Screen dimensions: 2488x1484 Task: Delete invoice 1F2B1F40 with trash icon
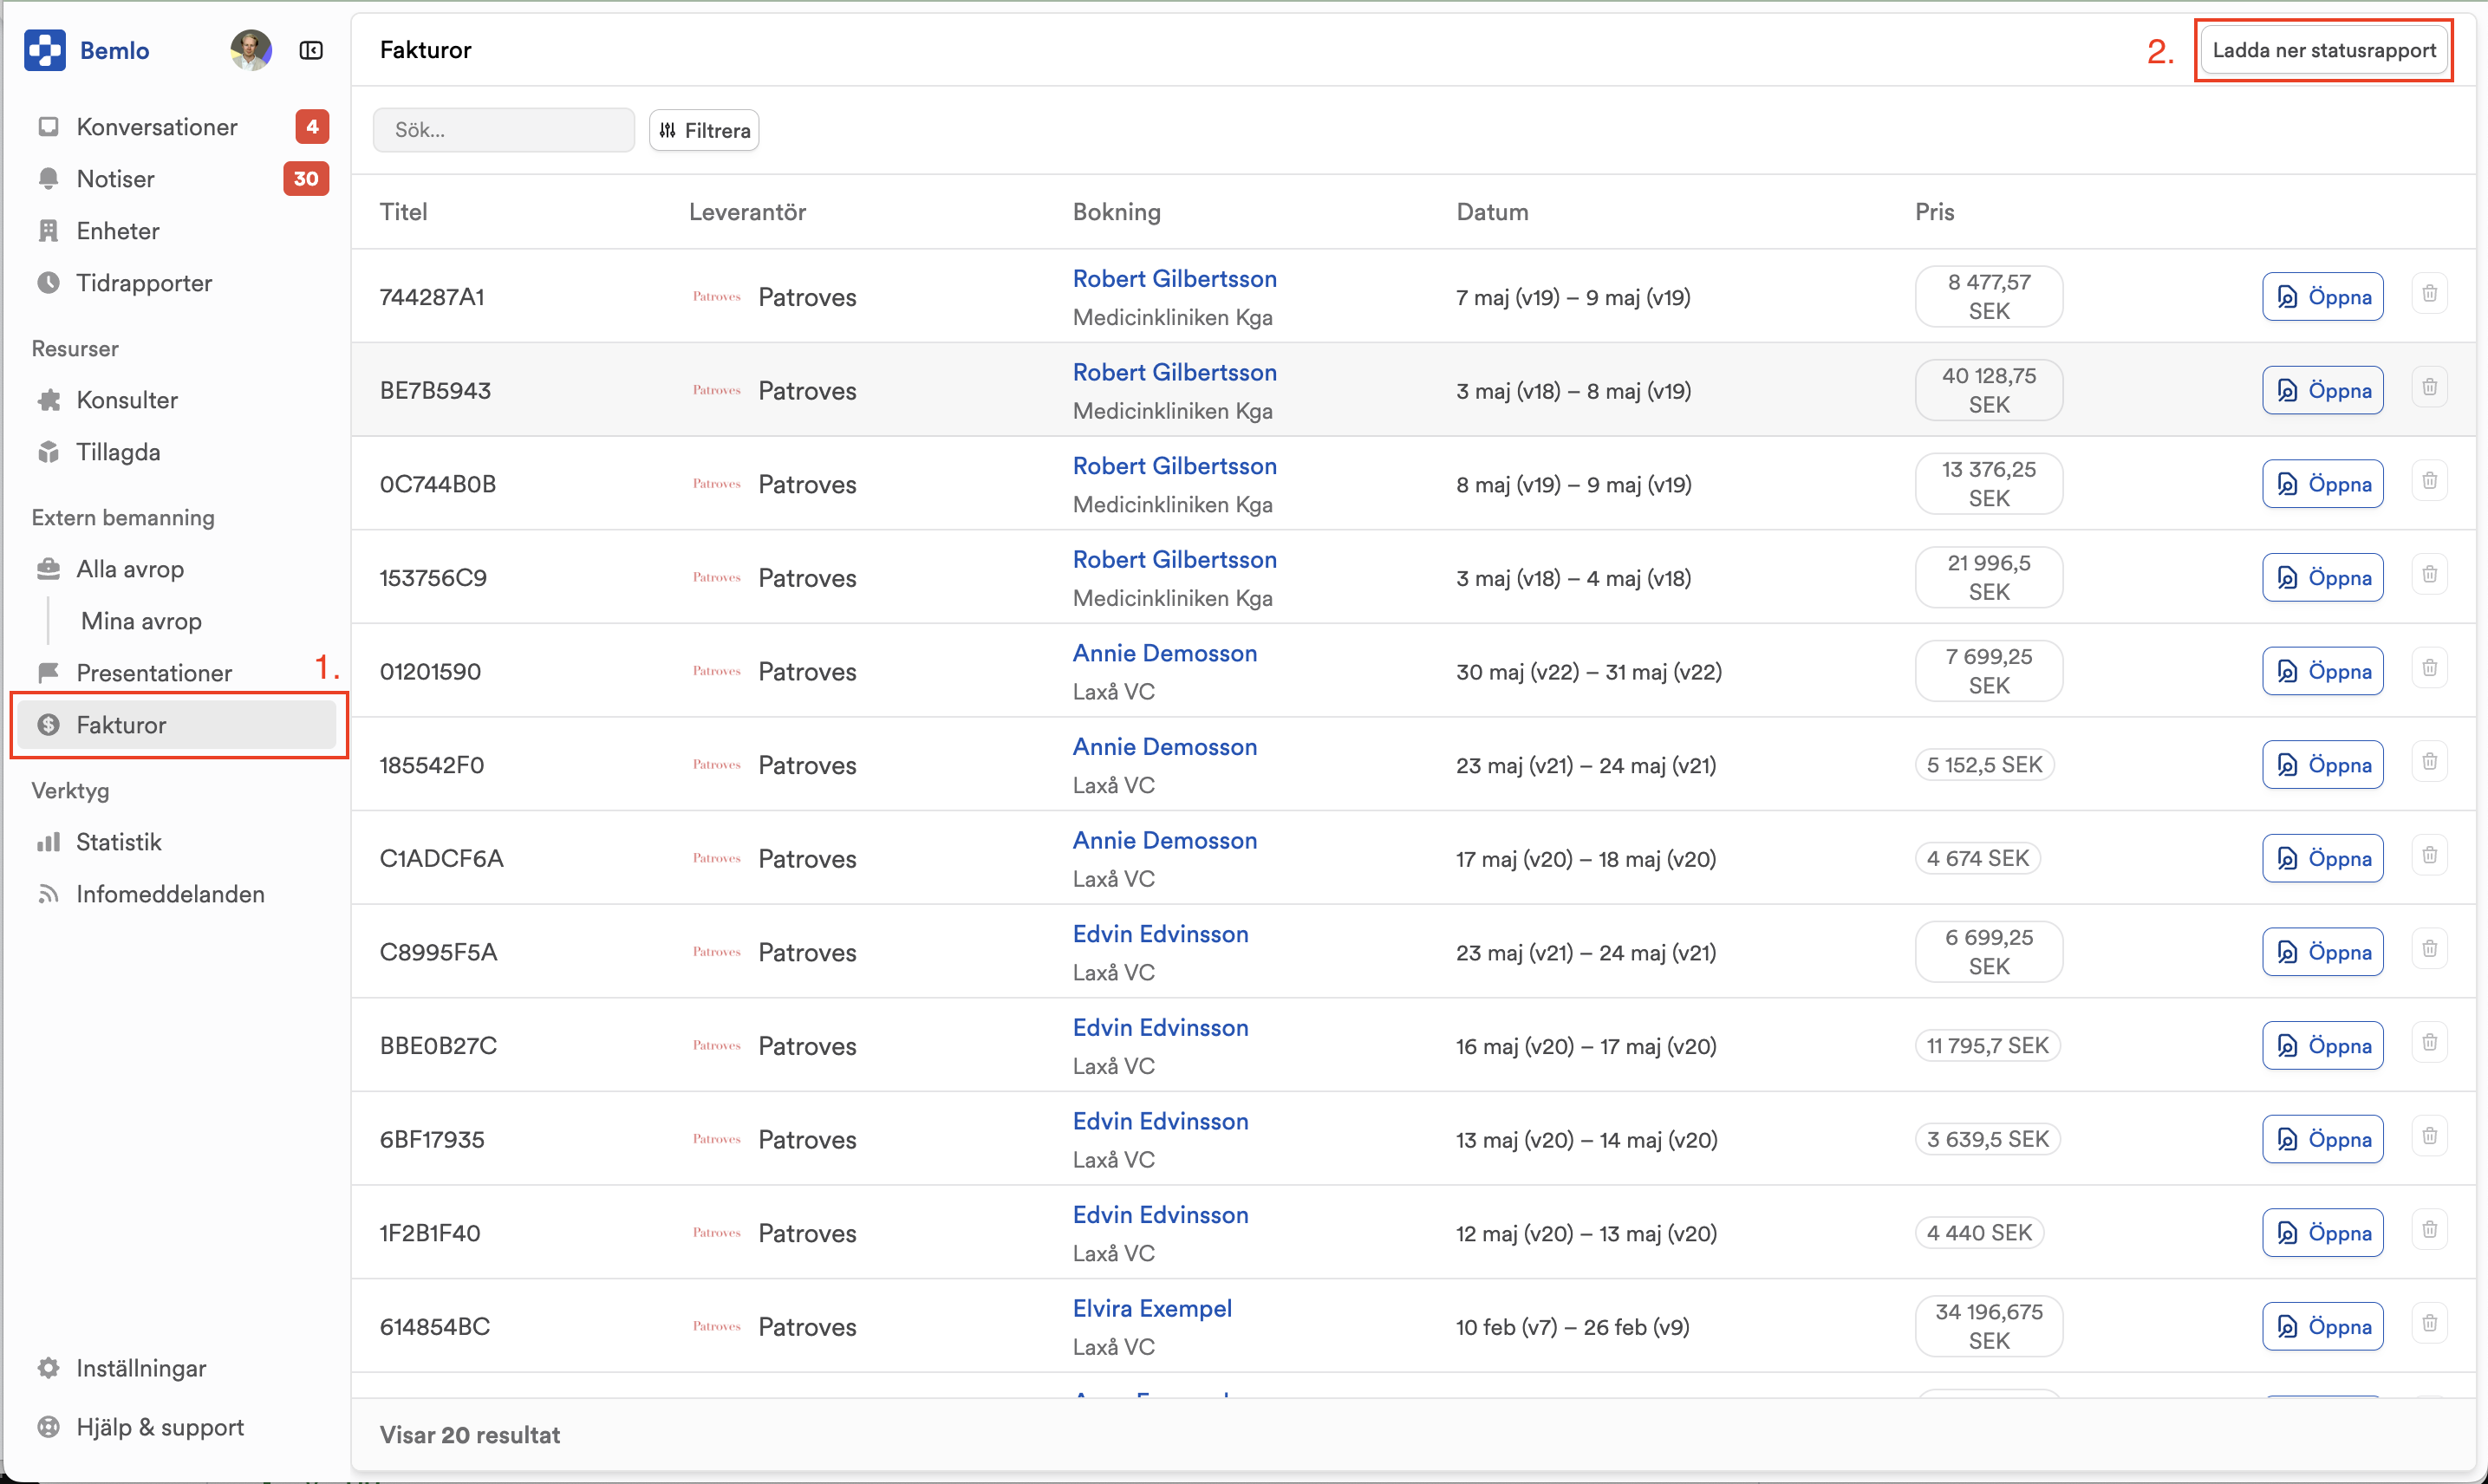[2430, 1230]
